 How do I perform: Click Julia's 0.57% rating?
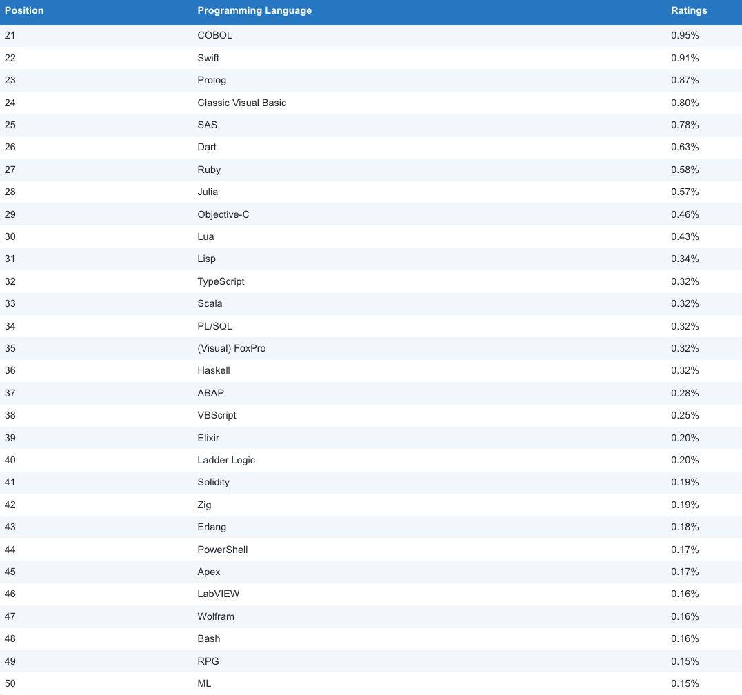point(685,192)
